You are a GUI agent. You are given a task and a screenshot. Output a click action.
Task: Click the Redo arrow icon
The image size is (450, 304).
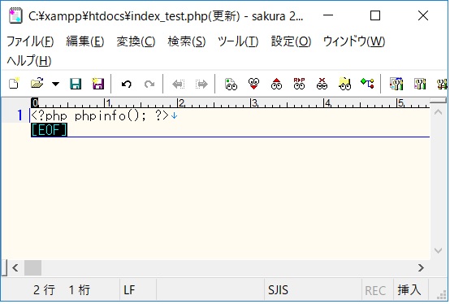tap(149, 84)
